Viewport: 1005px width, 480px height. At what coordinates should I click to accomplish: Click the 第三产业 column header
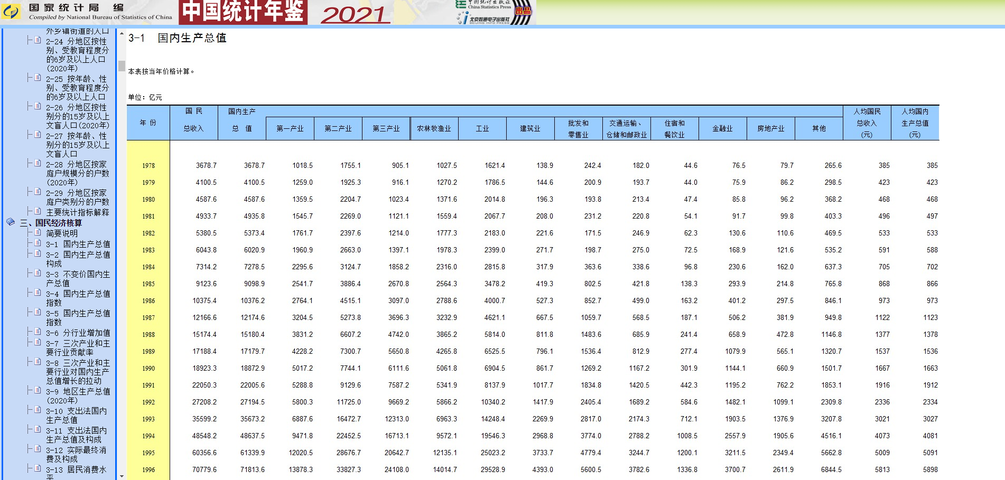386,128
